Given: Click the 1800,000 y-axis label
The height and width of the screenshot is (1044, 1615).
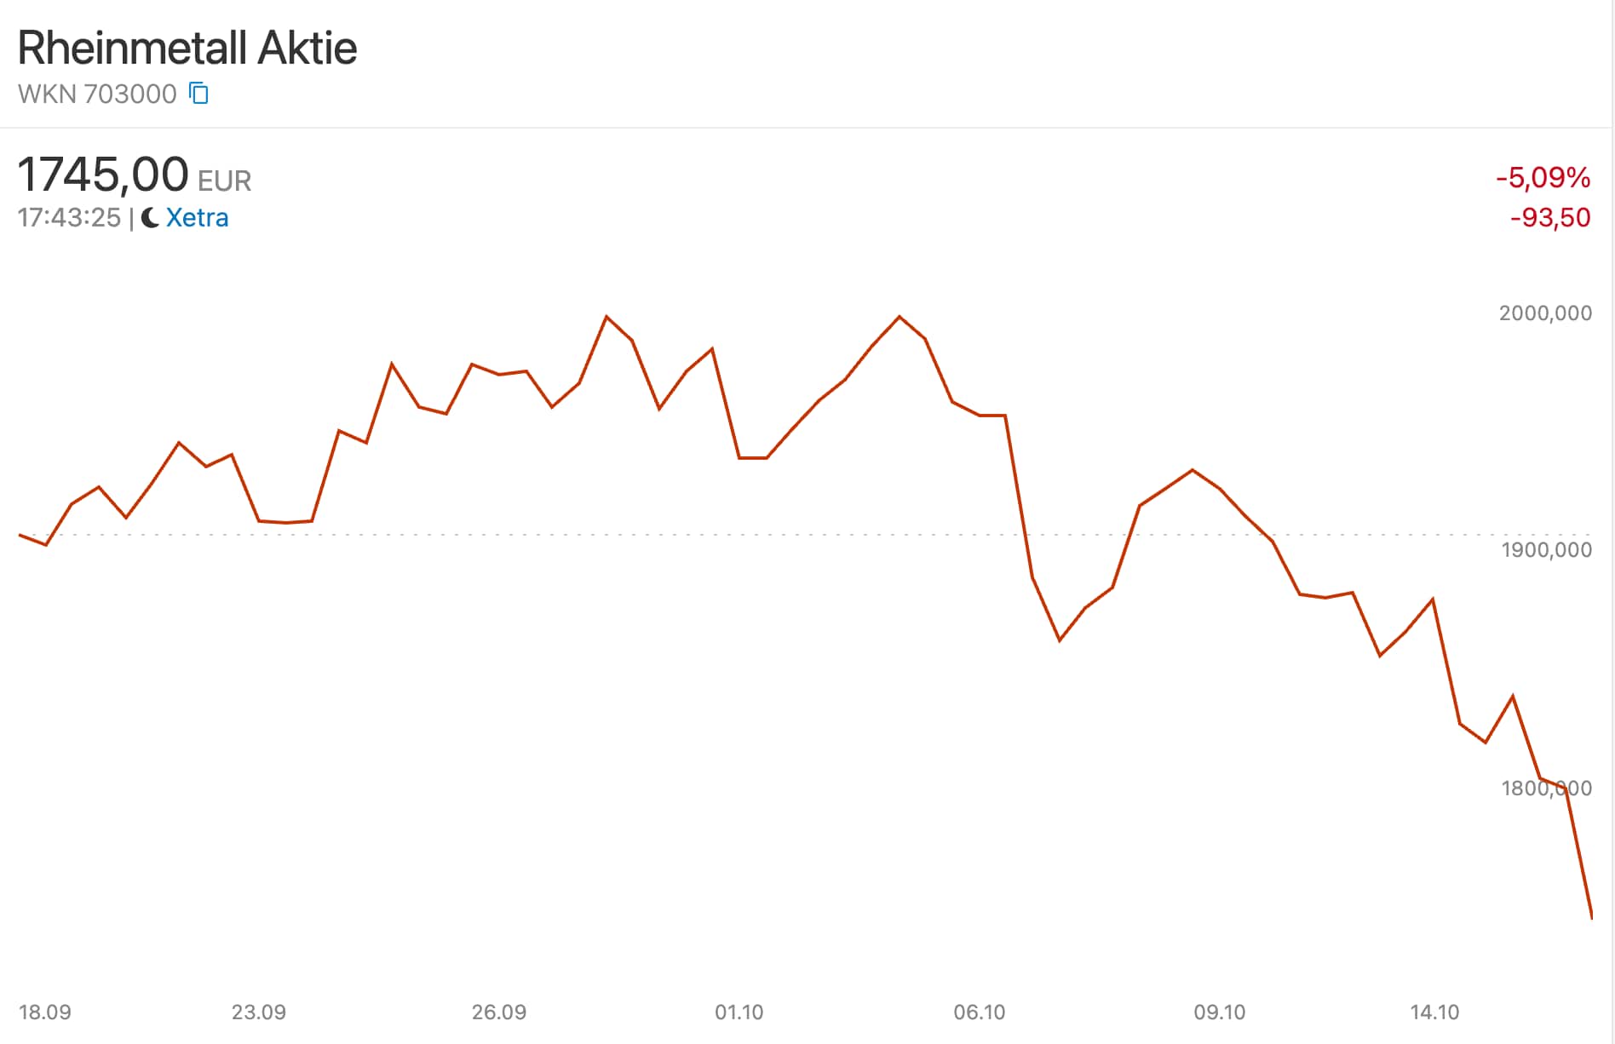Looking at the screenshot, I should [1546, 788].
